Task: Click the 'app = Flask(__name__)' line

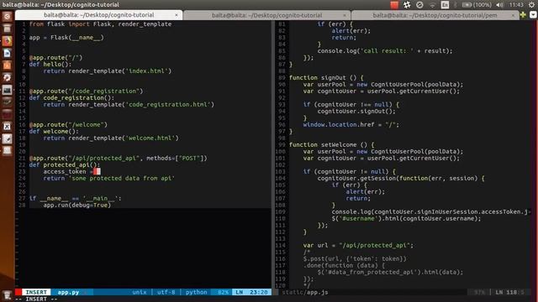Action: 66,37
